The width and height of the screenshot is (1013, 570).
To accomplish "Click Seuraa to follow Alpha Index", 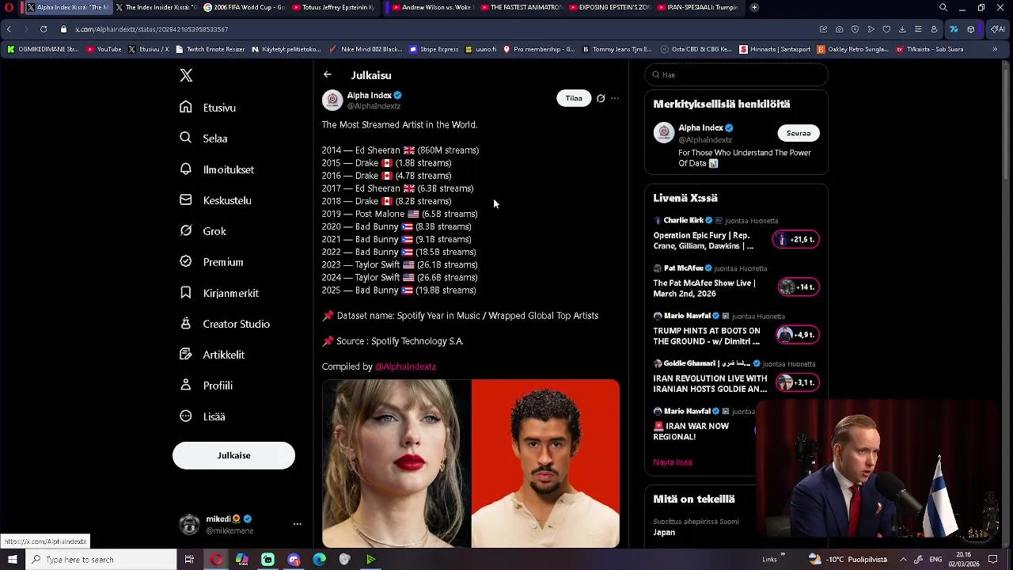I will [799, 133].
